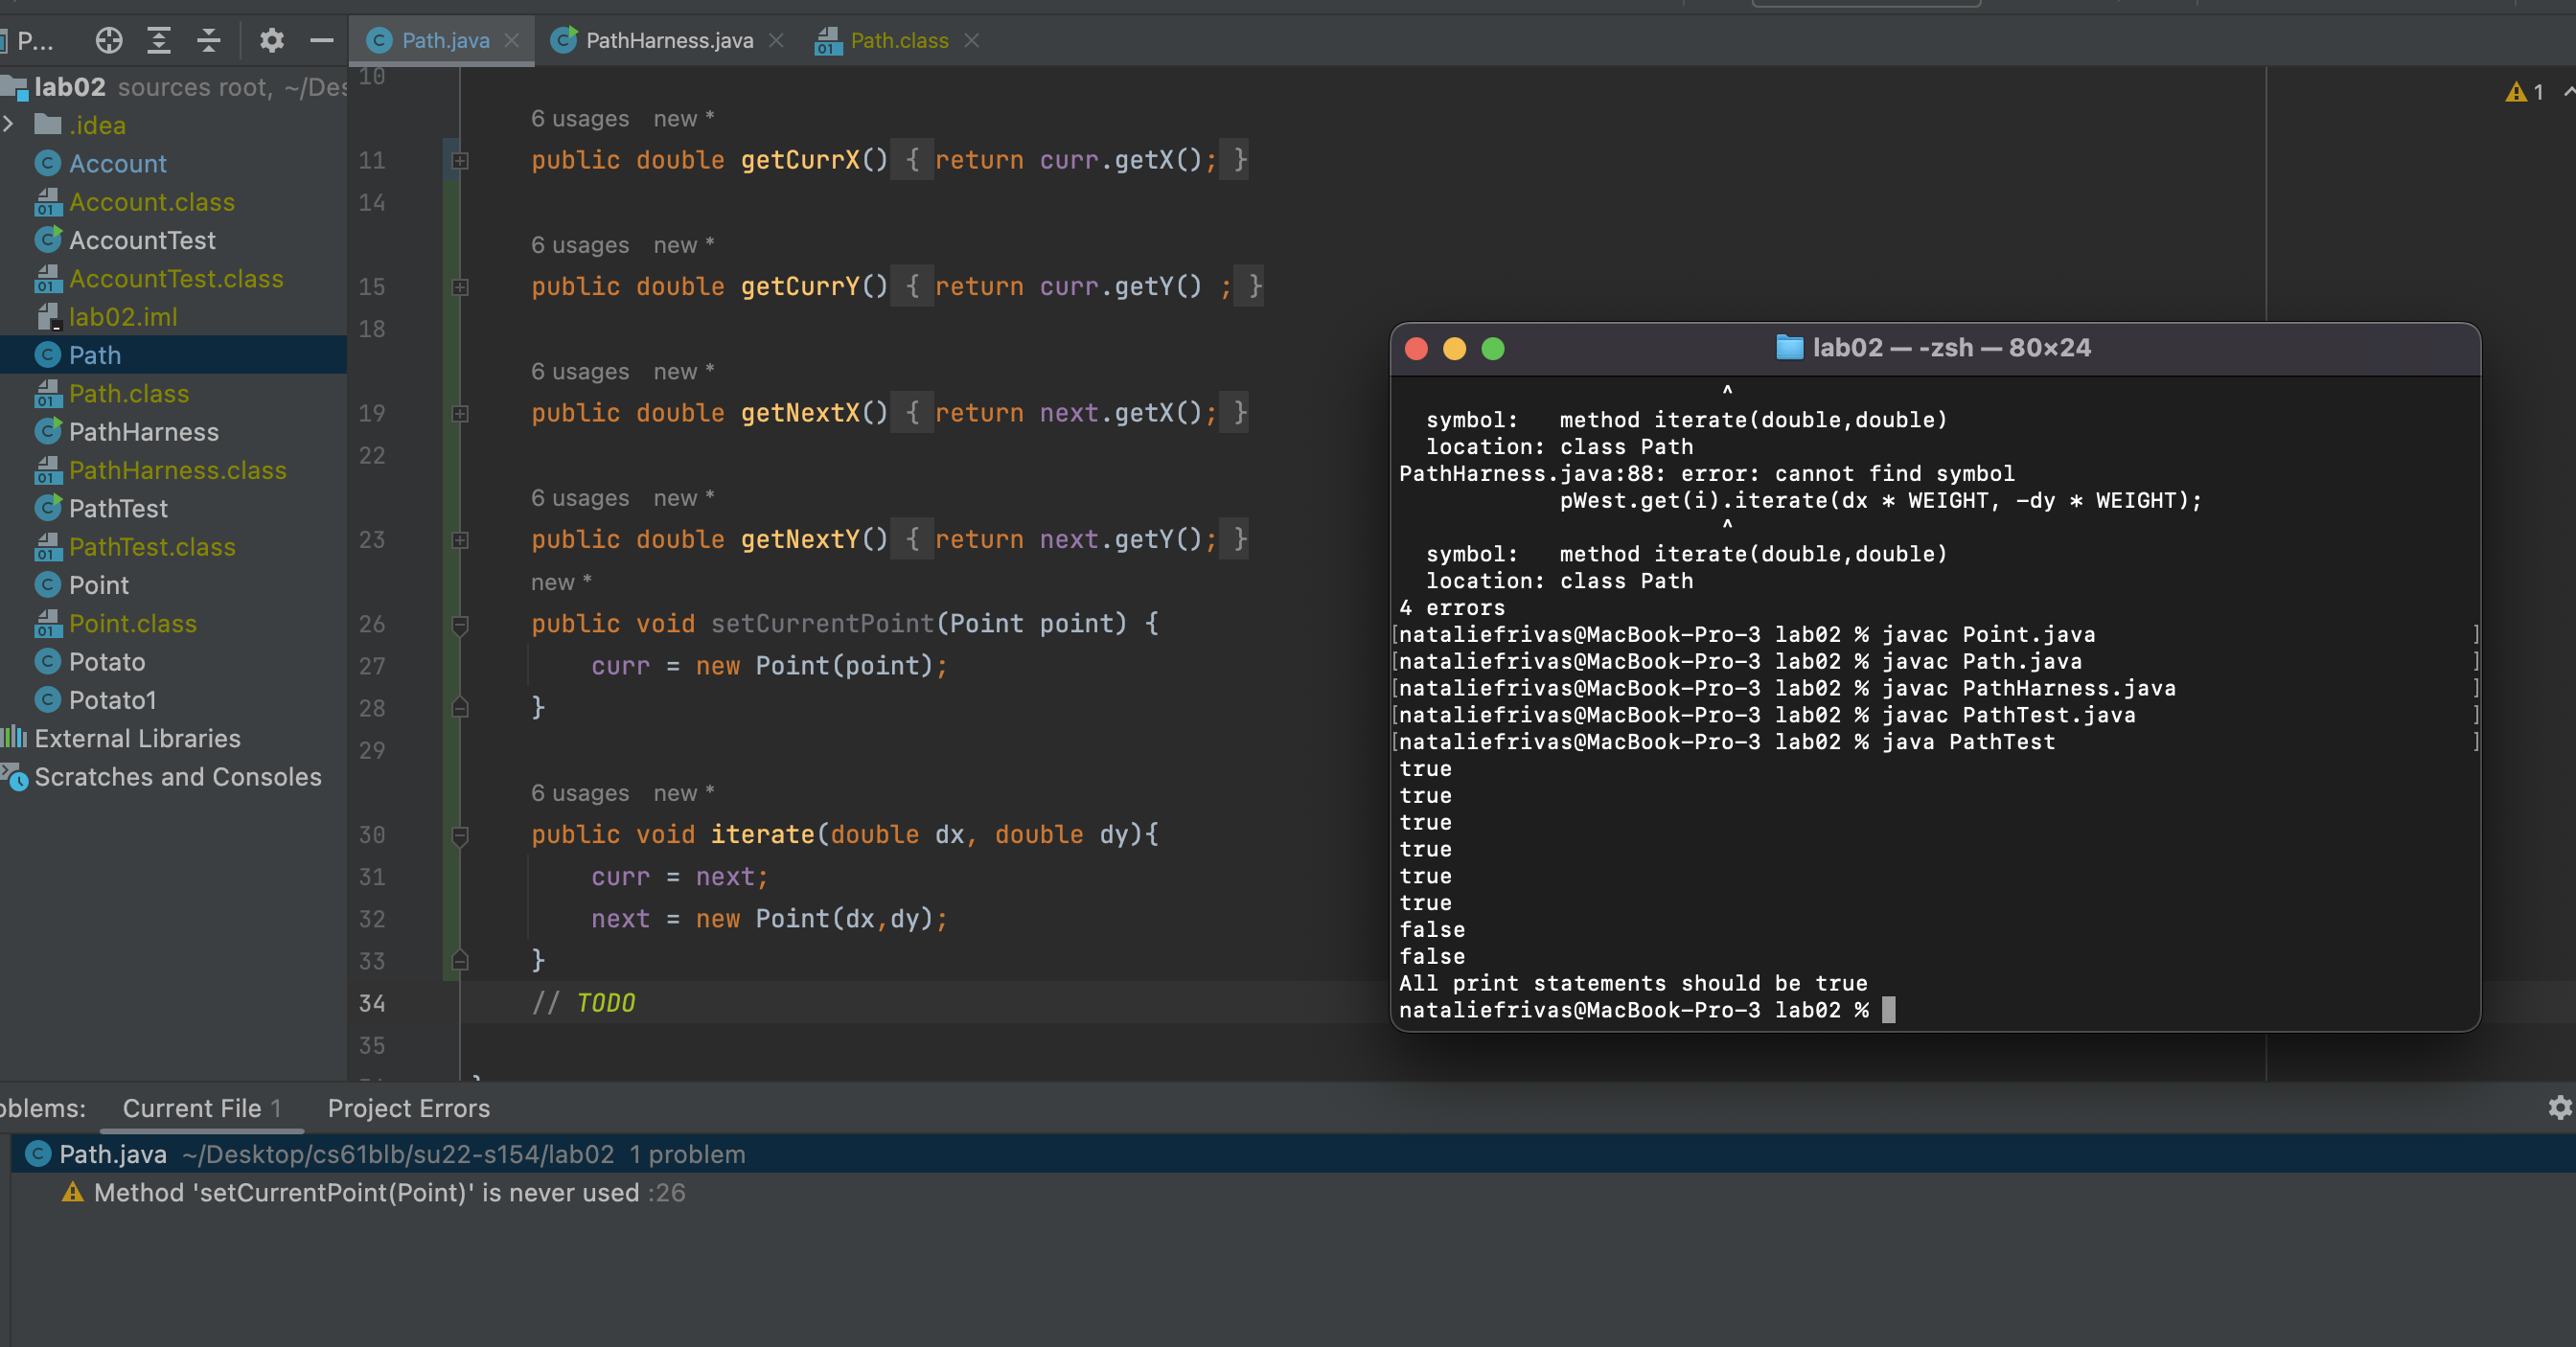
Task: Click the Expand All icon in project toolbar
Action: click(159, 40)
